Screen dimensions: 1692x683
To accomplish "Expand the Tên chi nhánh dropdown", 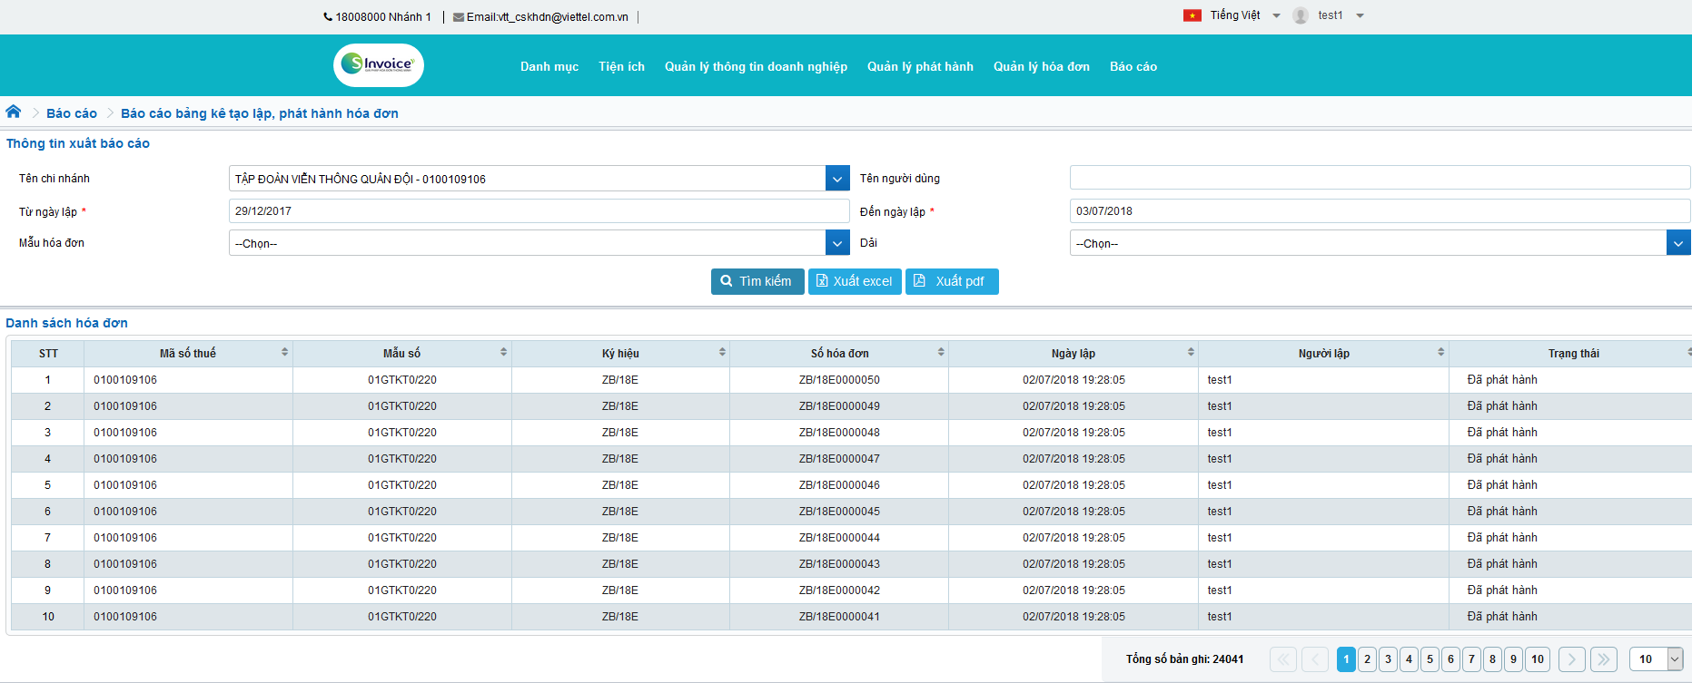I will click(837, 179).
